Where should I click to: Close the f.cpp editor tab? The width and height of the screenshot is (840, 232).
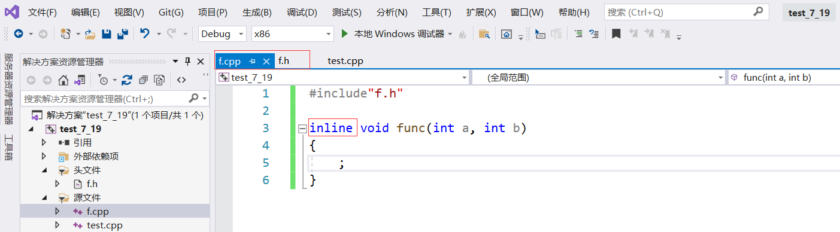coord(267,61)
